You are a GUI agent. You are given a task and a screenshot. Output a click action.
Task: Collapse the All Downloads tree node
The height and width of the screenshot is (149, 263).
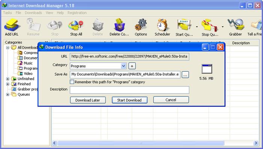[x=8, y=48]
